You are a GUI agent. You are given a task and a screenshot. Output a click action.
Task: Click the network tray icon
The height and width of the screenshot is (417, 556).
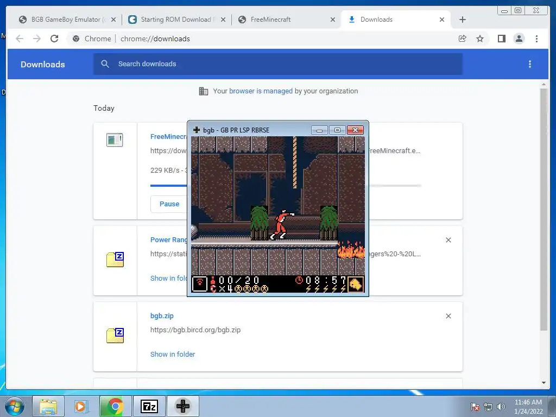[x=488, y=407]
